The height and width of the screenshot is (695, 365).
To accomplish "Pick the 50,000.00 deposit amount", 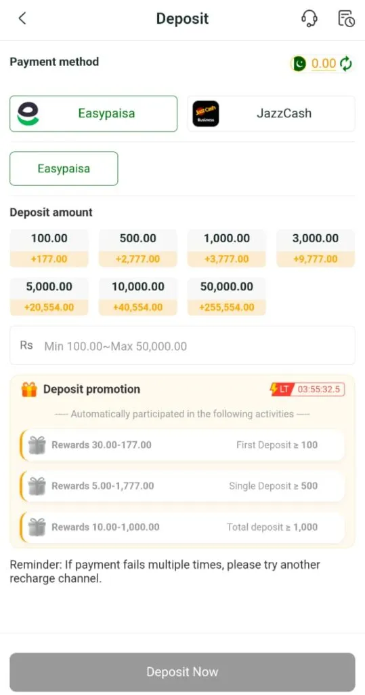I will [x=227, y=297].
